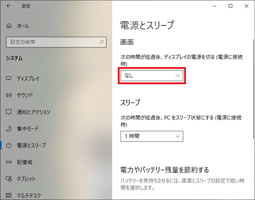Open the screen-off time dropdown showing なし
Viewport: 255px width, 200px height.
pos(152,76)
